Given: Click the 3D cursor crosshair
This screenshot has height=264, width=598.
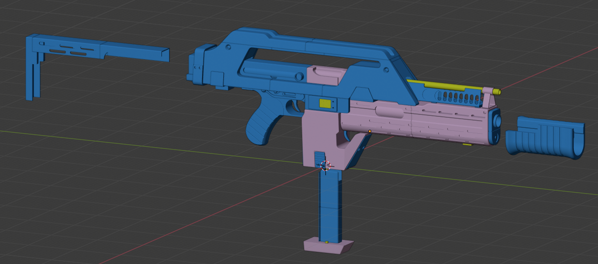Looking at the screenshot, I should (326, 166).
